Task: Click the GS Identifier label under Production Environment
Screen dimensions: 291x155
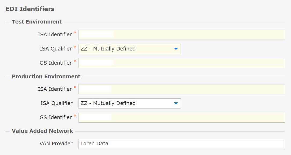Action: pyautogui.click(x=56, y=118)
